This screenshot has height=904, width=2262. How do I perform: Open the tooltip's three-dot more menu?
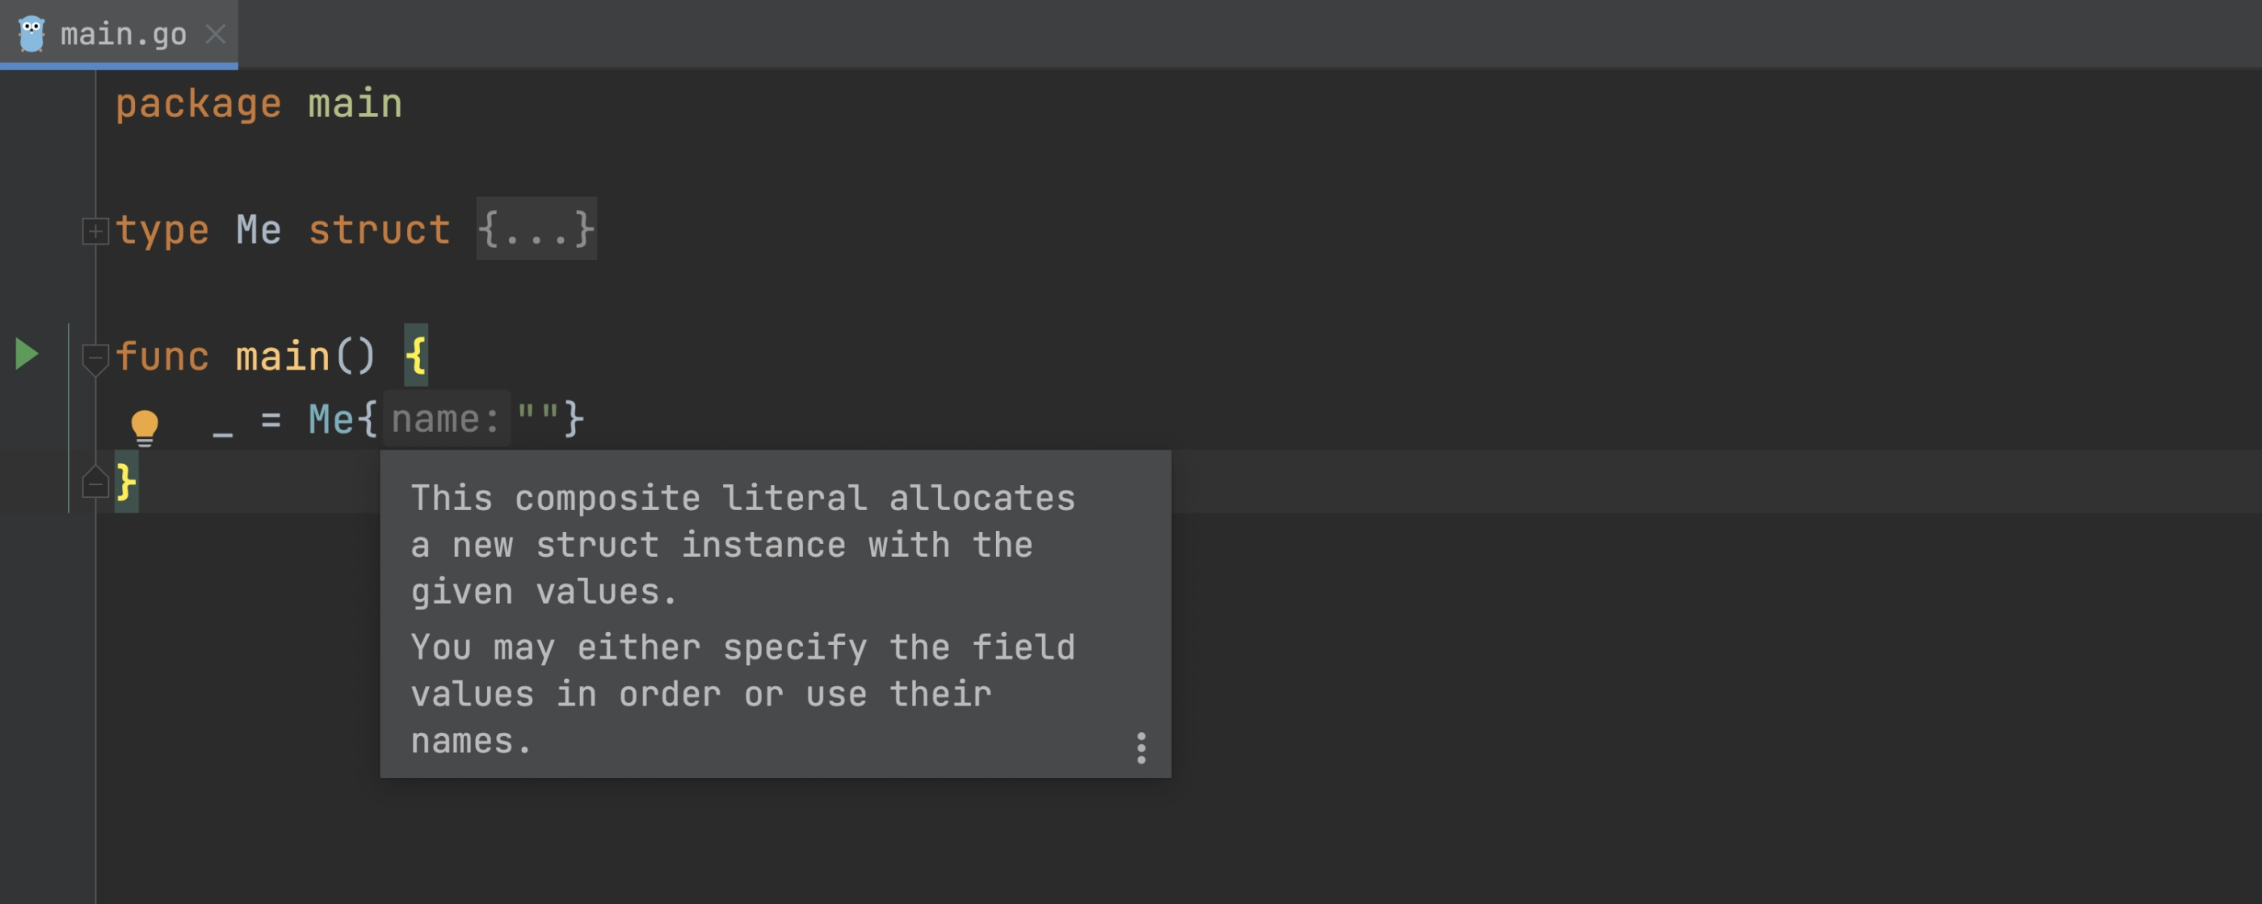(x=1141, y=747)
